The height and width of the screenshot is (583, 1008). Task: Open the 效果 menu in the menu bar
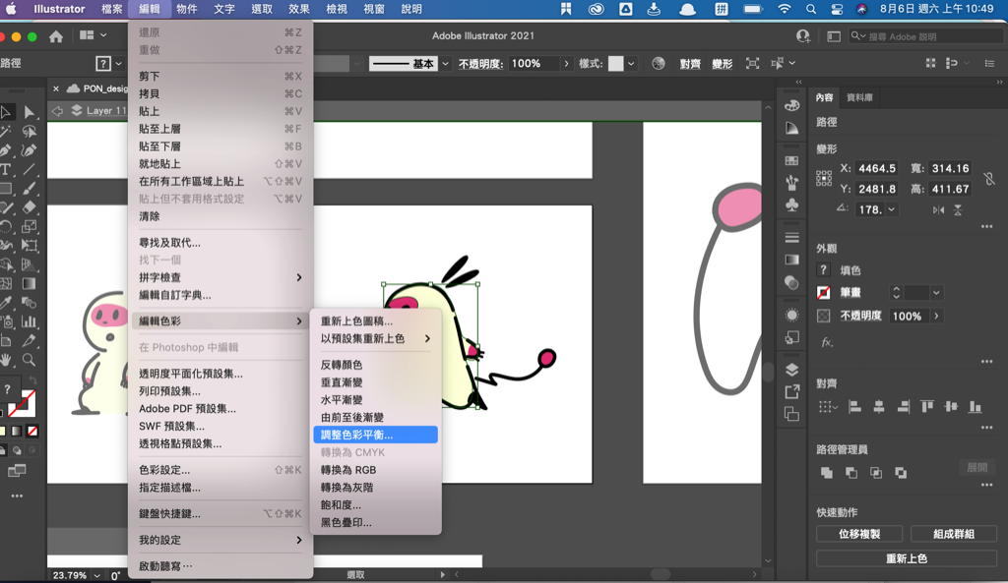(299, 9)
